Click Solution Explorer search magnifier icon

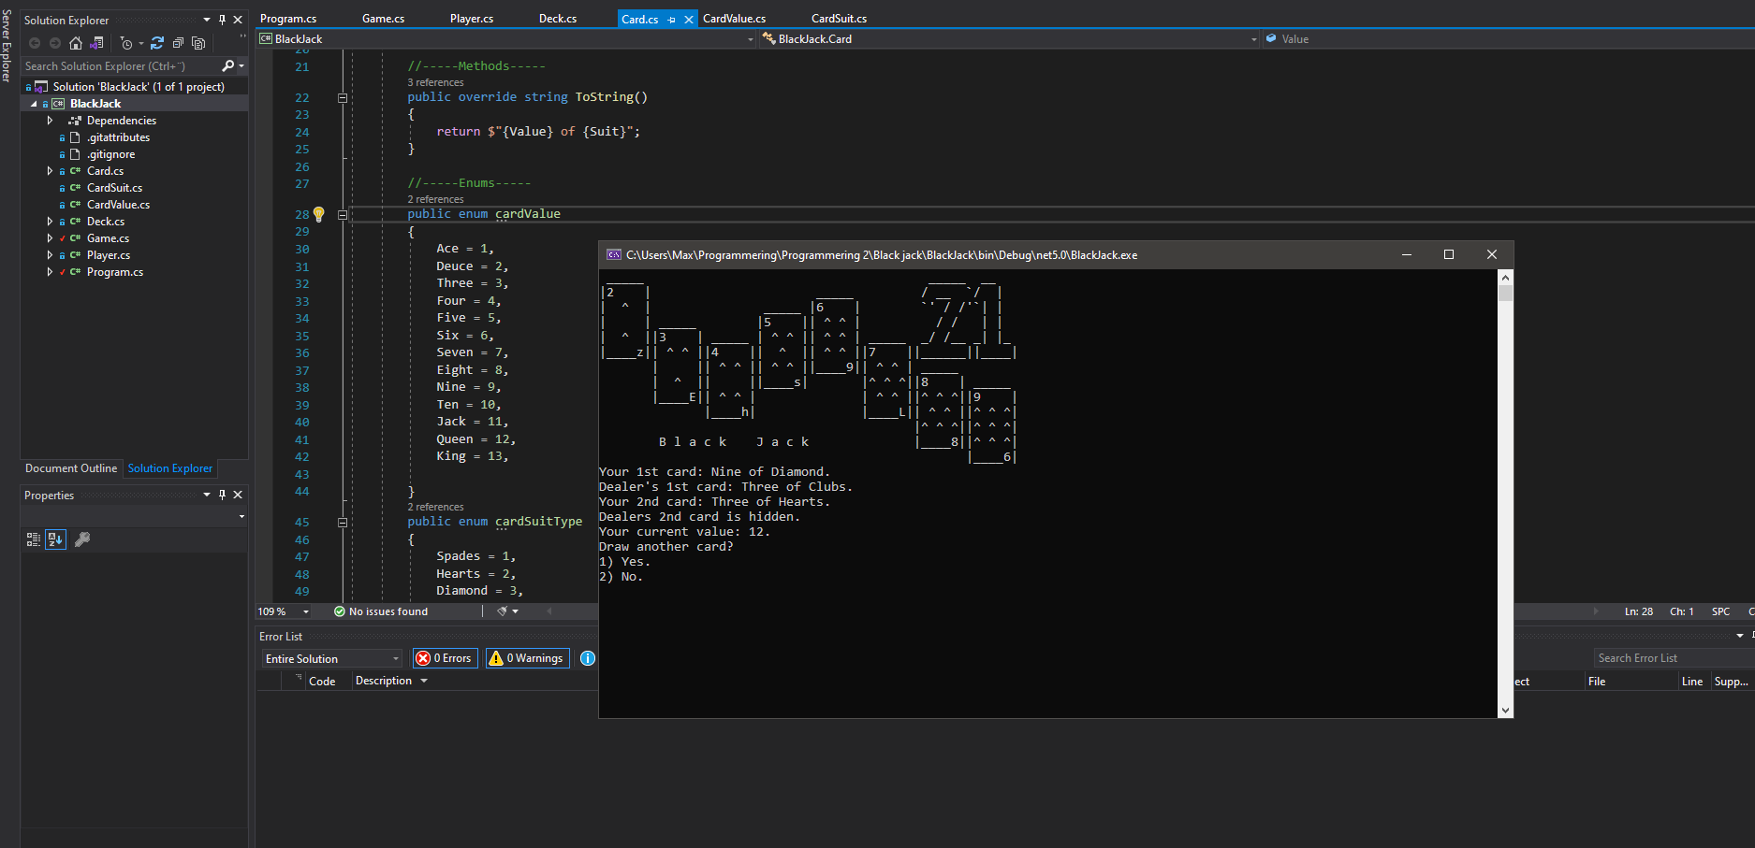click(227, 65)
